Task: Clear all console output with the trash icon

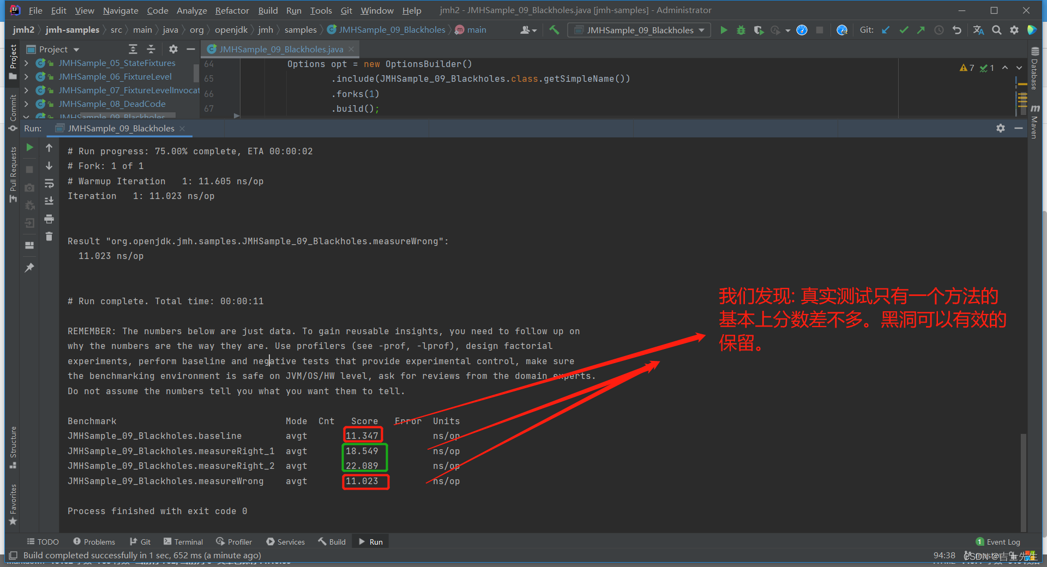Action: [x=49, y=236]
